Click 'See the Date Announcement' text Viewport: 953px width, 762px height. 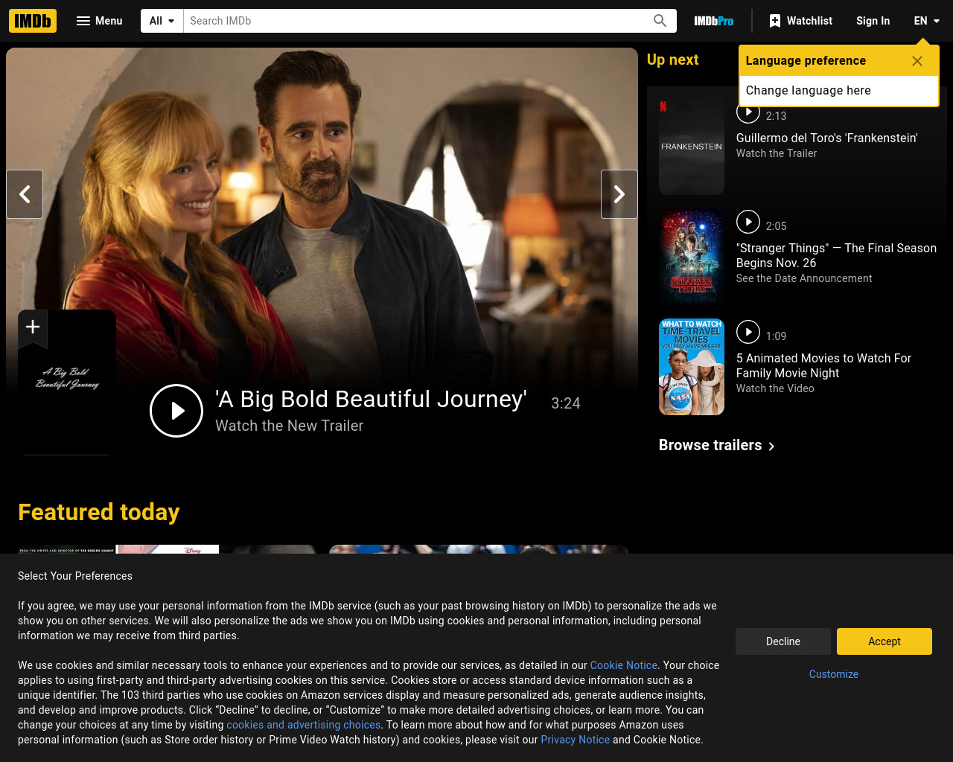(x=804, y=278)
